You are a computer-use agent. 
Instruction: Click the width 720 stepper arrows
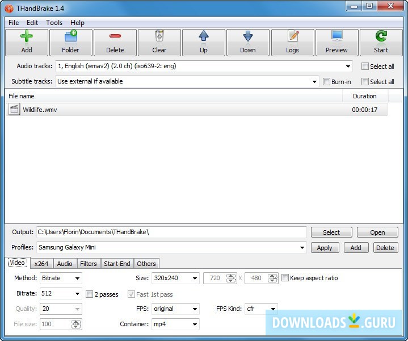(231, 278)
